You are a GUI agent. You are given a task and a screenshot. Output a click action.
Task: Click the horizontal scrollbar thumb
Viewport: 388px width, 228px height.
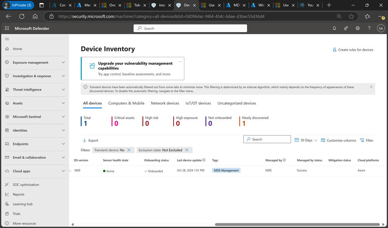click(297, 225)
